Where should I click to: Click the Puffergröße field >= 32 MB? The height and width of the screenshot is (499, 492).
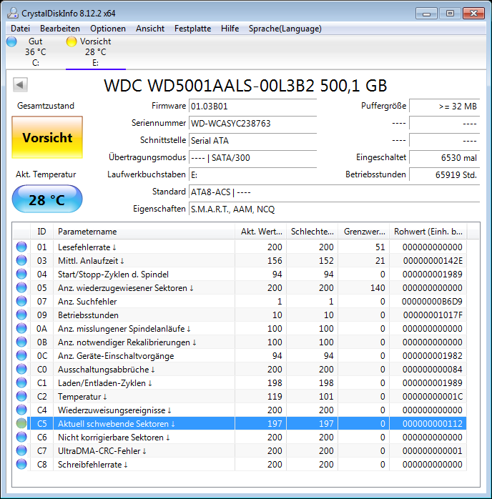[445, 107]
